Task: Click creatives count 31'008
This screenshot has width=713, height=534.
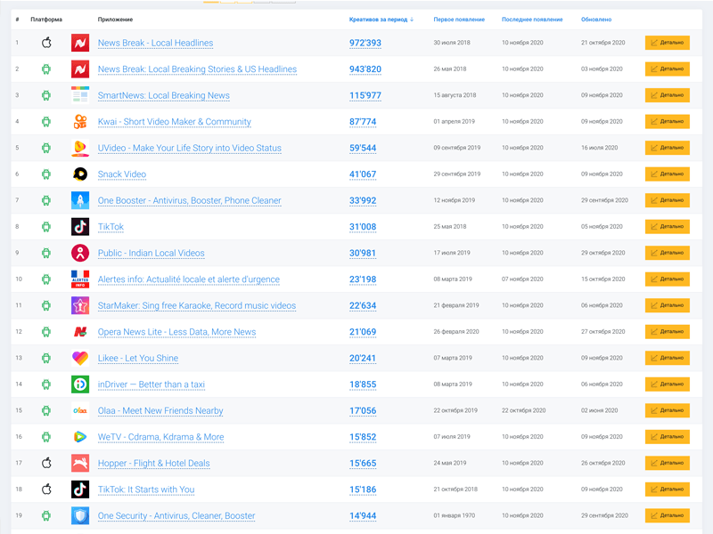Action: (x=363, y=227)
